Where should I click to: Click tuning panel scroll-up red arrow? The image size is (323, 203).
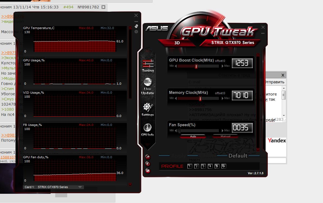point(258,55)
